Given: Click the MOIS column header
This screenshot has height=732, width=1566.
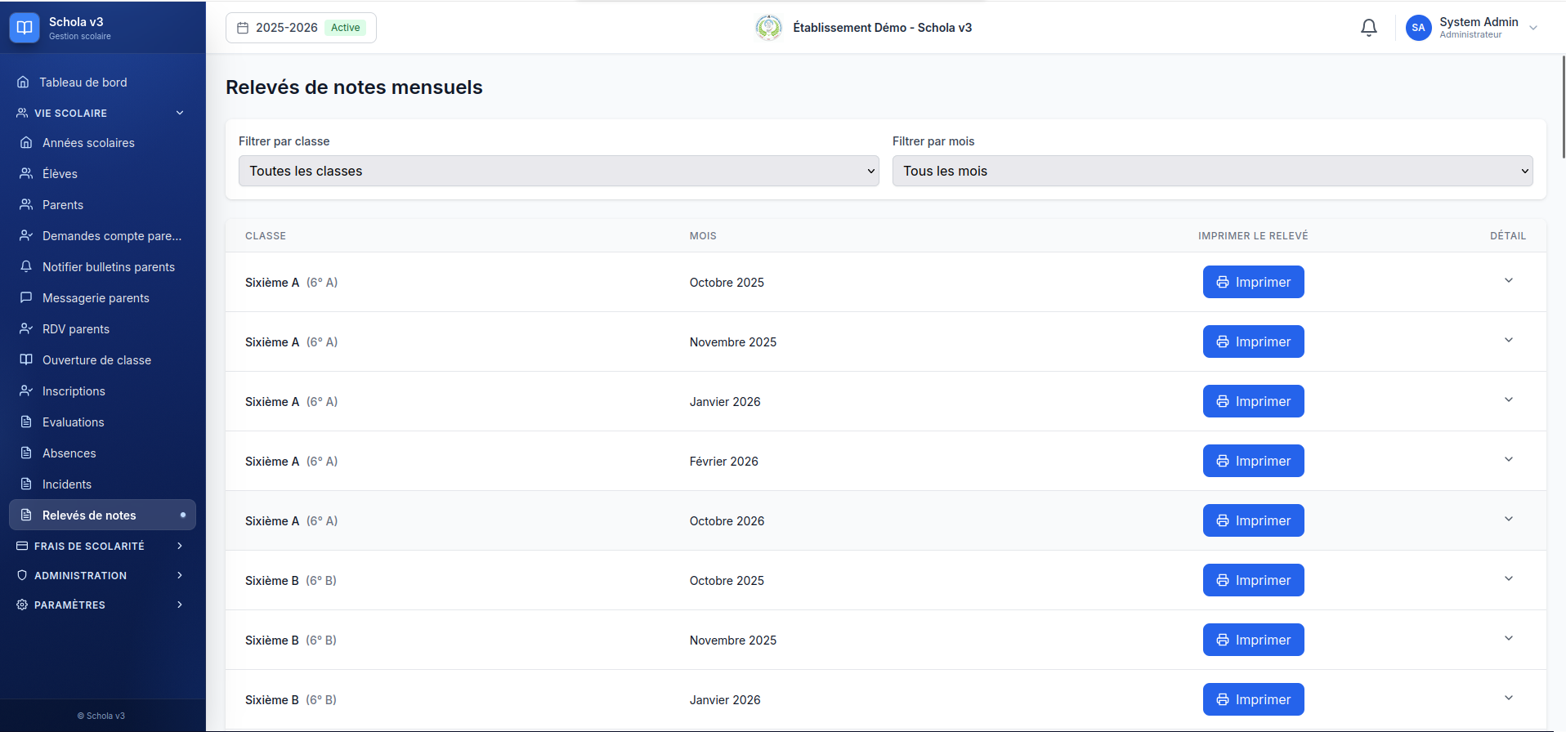Looking at the screenshot, I should pos(703,235).
